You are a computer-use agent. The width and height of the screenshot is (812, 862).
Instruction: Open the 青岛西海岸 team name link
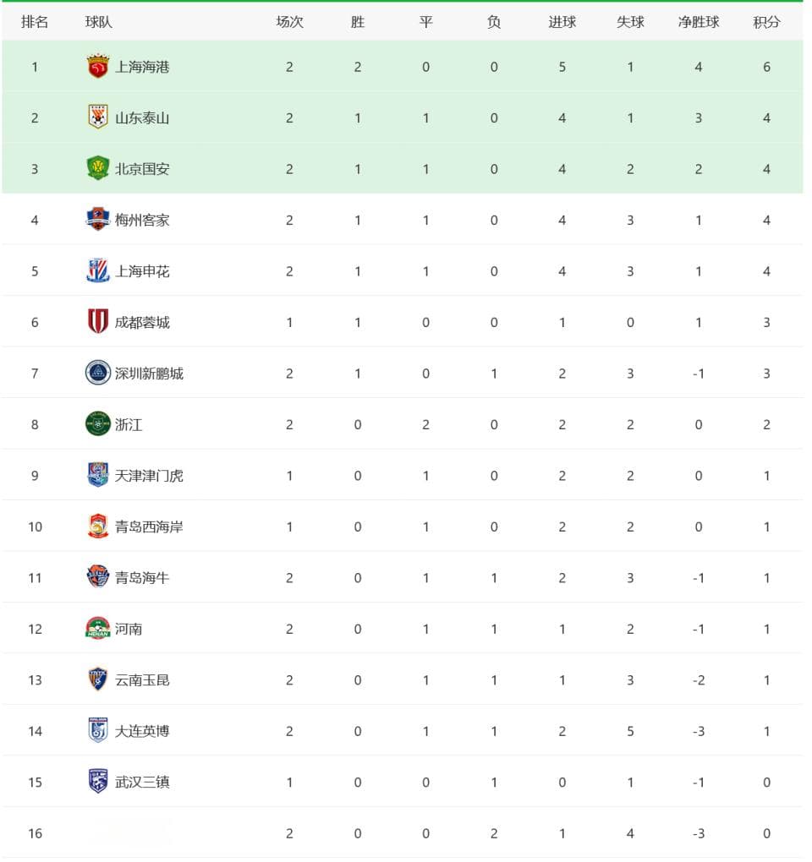149,526
